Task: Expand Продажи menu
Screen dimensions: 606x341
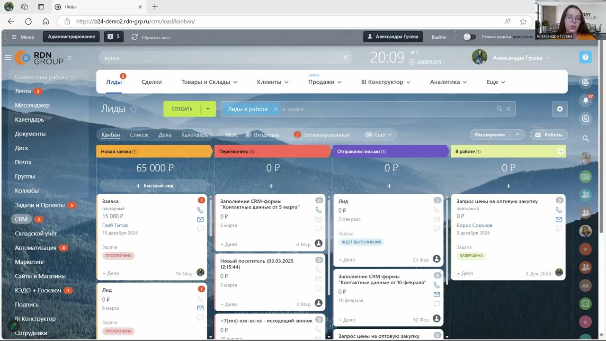Action: click(x=325, y=82)
